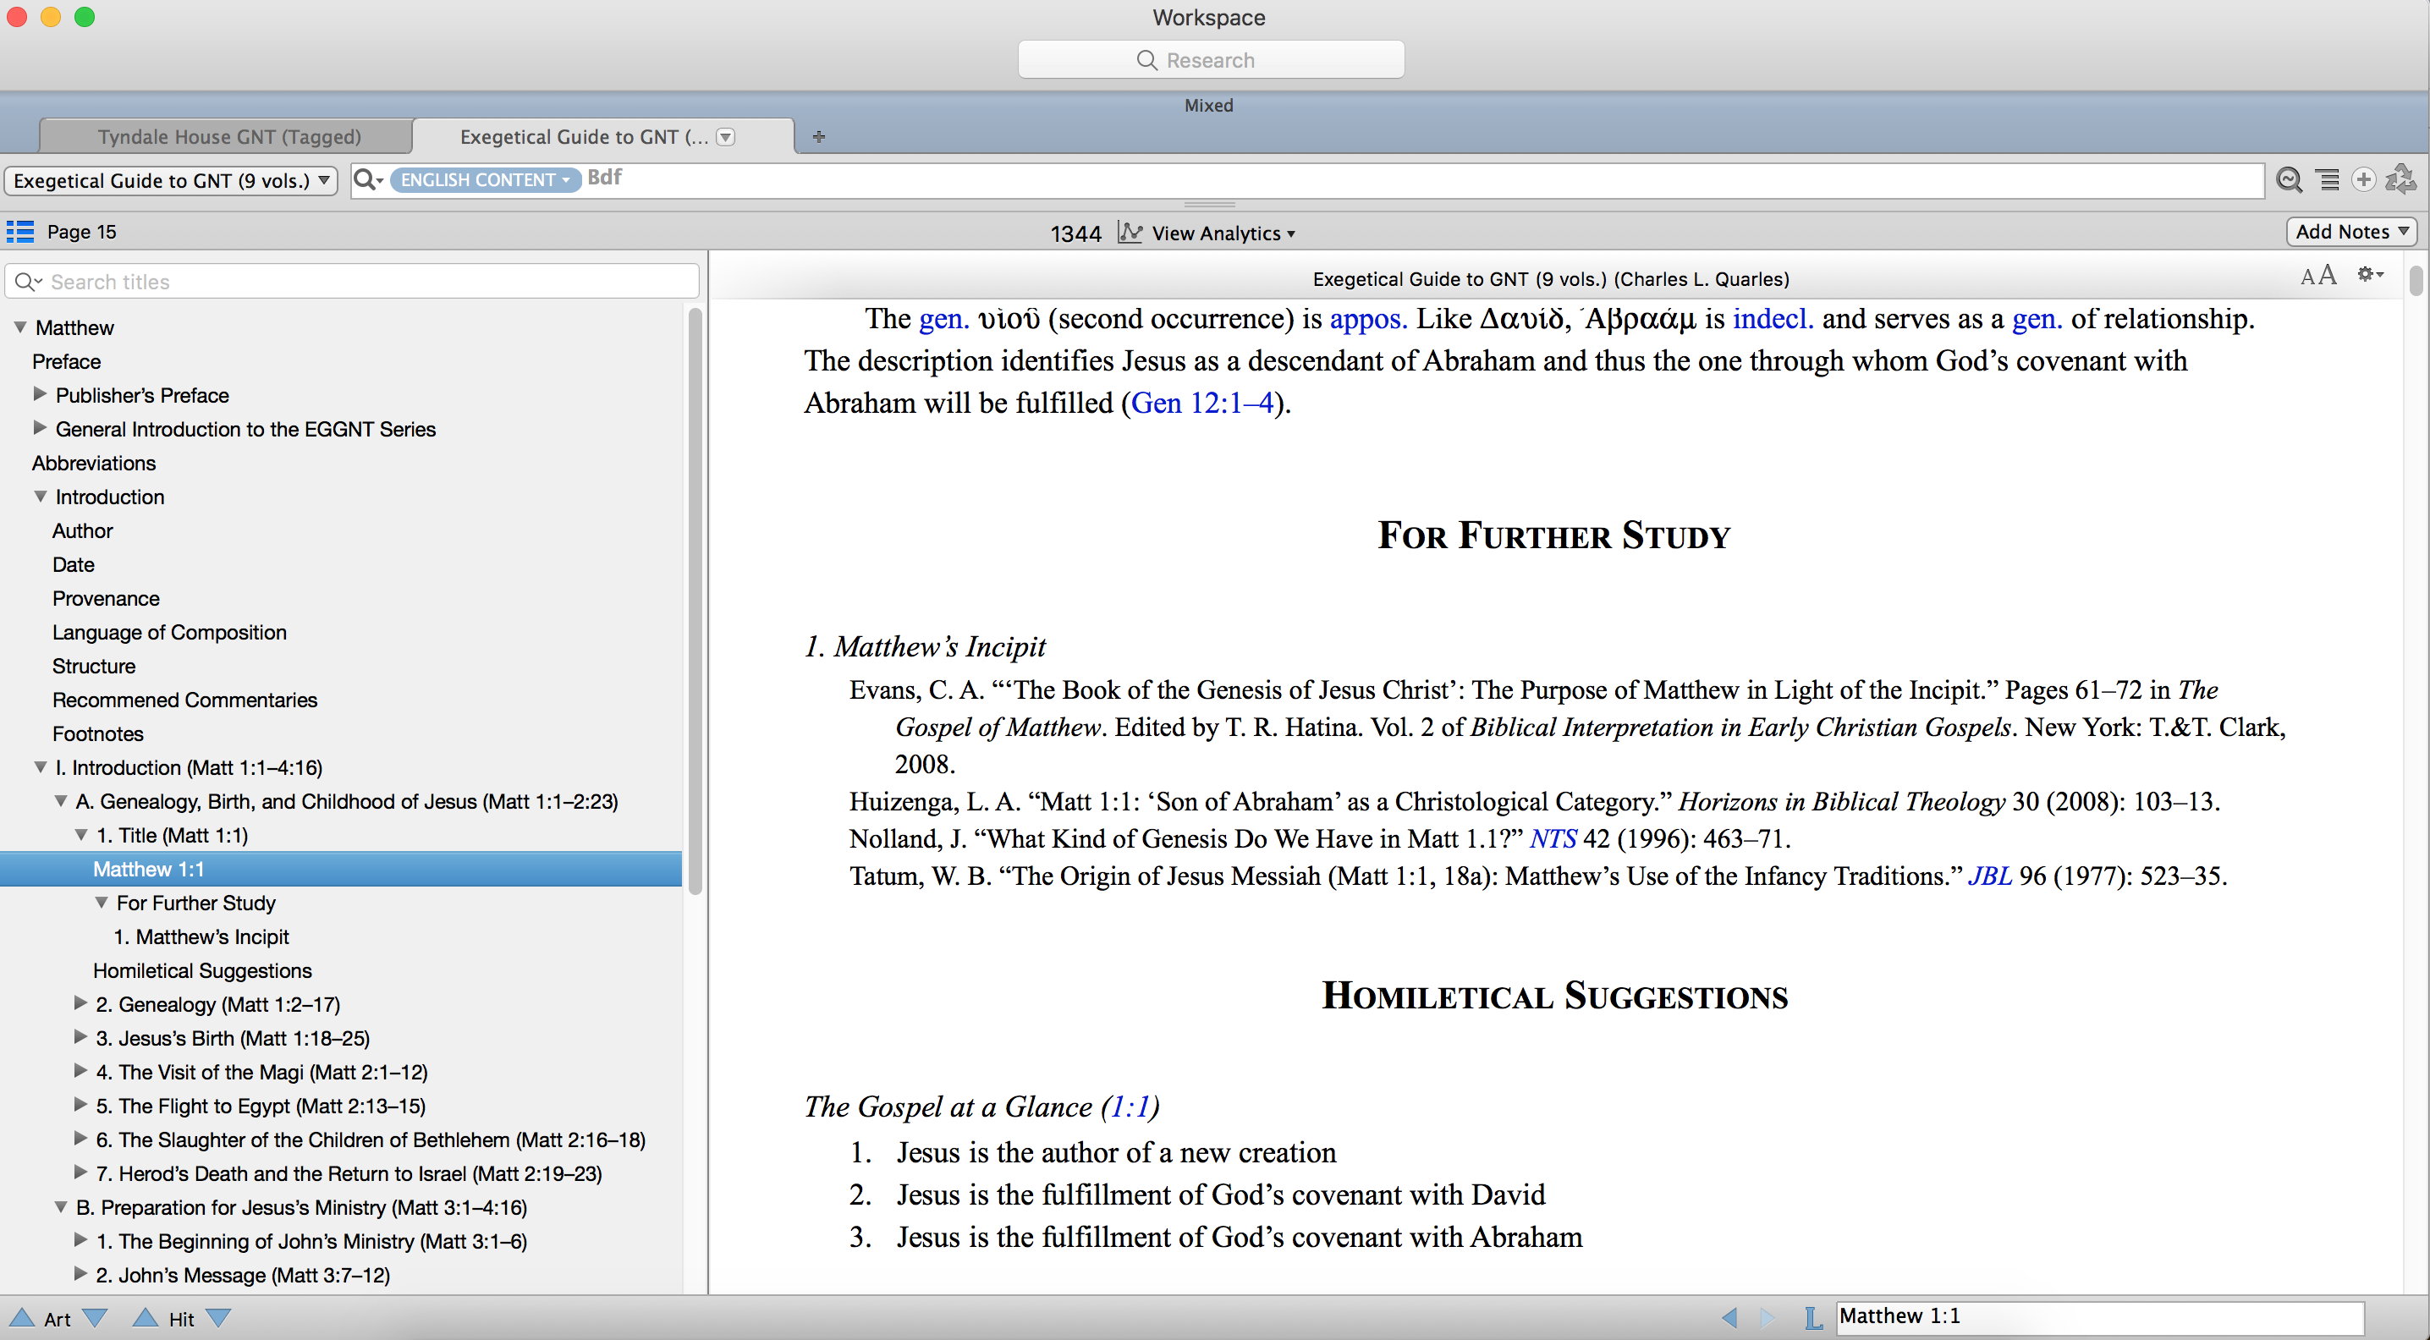Click the up arrow beside Art
Screen dimensions: 2430x1340
22,1318
